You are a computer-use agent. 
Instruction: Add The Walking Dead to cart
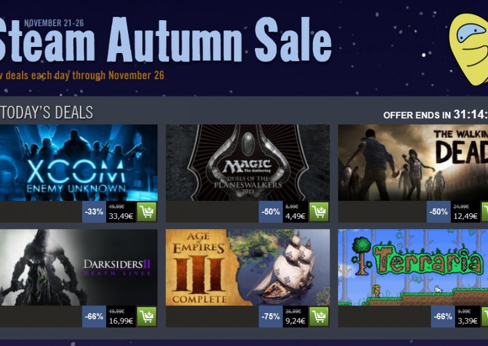tap(485, 212)
